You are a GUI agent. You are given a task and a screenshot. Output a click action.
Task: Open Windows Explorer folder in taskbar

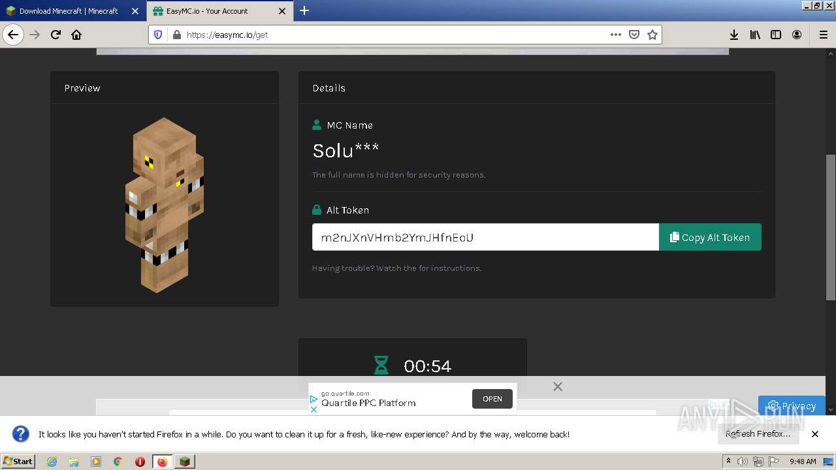coord(74,462)
